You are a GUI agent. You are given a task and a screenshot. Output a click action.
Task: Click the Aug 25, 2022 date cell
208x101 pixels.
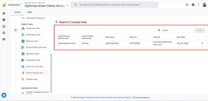(183, 43)
